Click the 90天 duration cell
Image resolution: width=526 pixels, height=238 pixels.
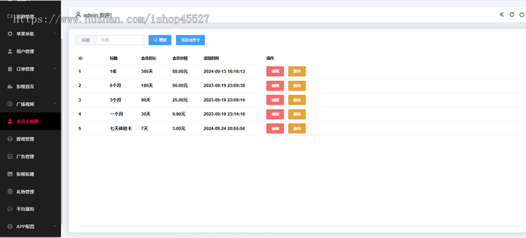[146, 100]
